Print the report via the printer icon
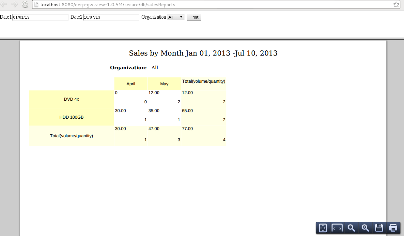Image resolution: width=404 pixels, height=236 pixels. pyautogui.click(x=393, y=228)
